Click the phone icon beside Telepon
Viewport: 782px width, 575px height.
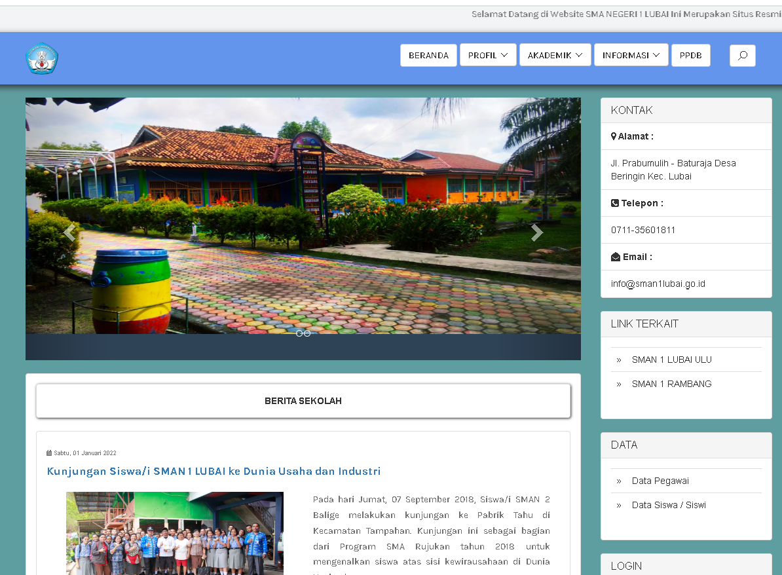point(615,203)
